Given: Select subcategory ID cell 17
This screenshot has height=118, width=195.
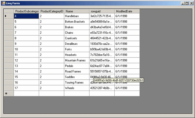Looking at the screenshot, I should click(x=26, y=88).
